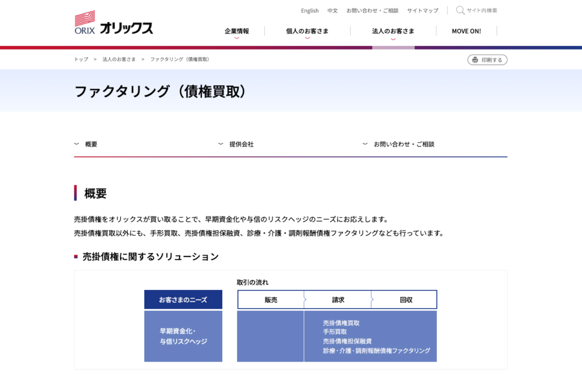Screen dimensions: 582x374
Task: Jump to 提供会社 section
Action: pos(242,144)
